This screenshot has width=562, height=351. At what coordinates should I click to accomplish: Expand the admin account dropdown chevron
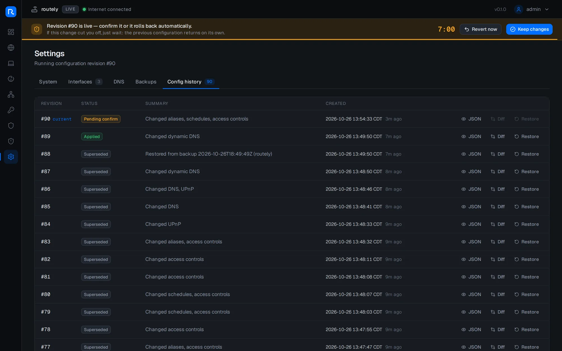coord(547,9)
